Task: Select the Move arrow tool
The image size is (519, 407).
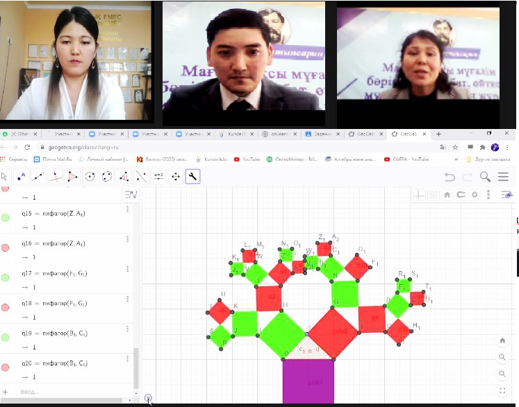Action: coord(5,176)
